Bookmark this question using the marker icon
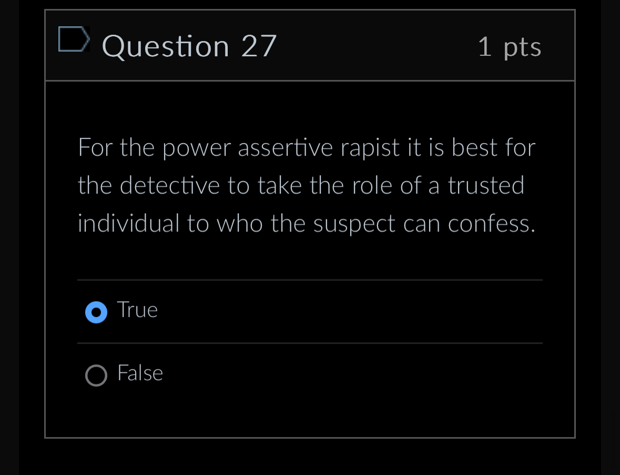The height and width of the screenshot is (475, 620). click(x=74, y=38)
